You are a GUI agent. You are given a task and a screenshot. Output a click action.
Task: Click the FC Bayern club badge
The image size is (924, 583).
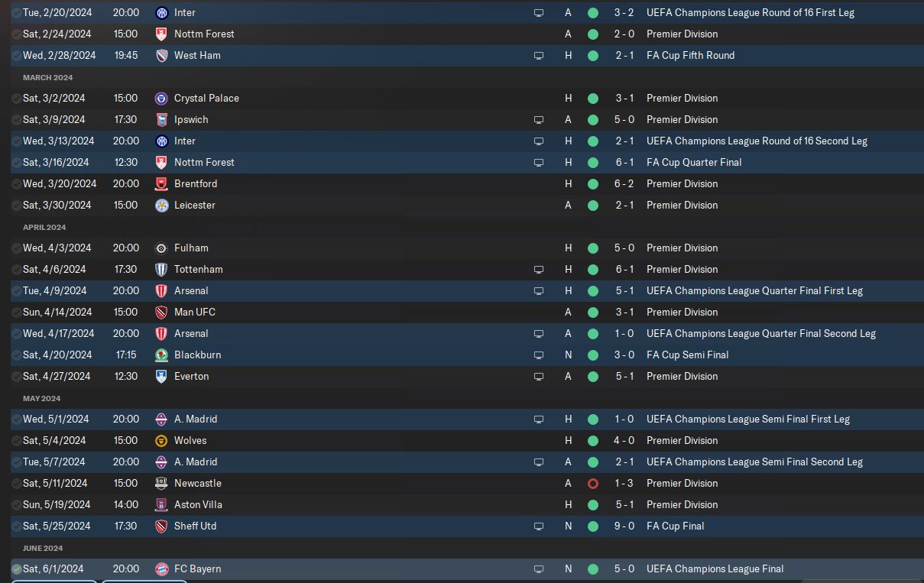pos(161,568)
